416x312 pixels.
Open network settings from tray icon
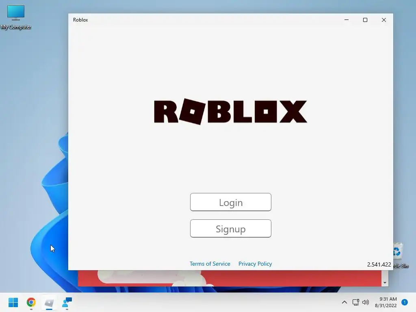coord(355,302)
